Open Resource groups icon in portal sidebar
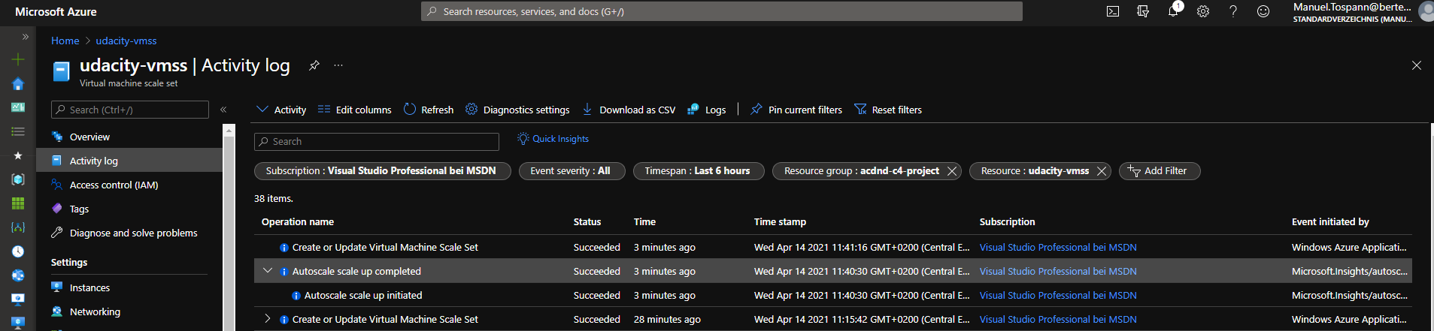 (x=18, y=179)
